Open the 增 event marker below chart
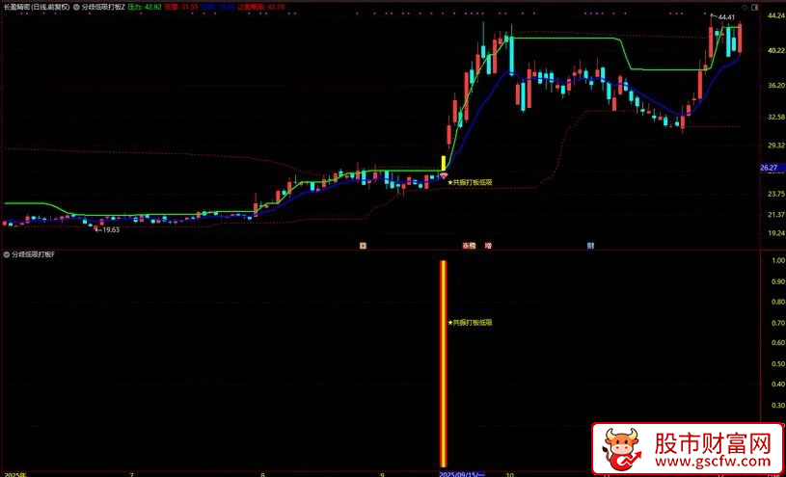Viewport: 786px width, 477px height. [x=488, y=246]
